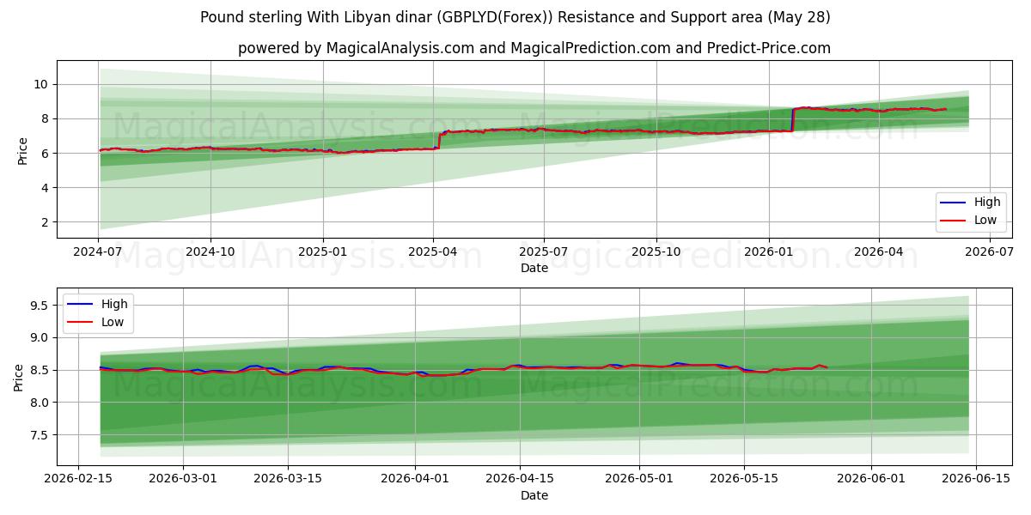Click the '2024-10' date tick label
1031x515 pixels.
(x=210, y=252)
